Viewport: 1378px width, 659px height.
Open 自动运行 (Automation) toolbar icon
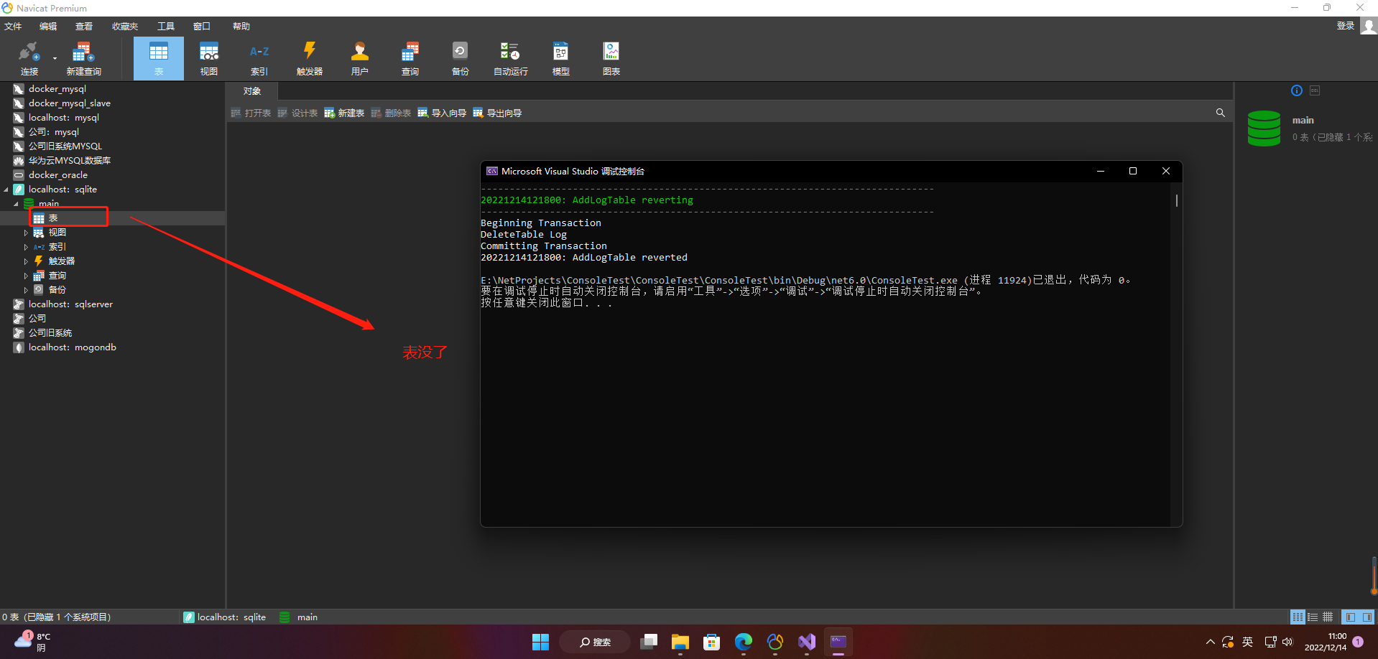tap(511, 59)
